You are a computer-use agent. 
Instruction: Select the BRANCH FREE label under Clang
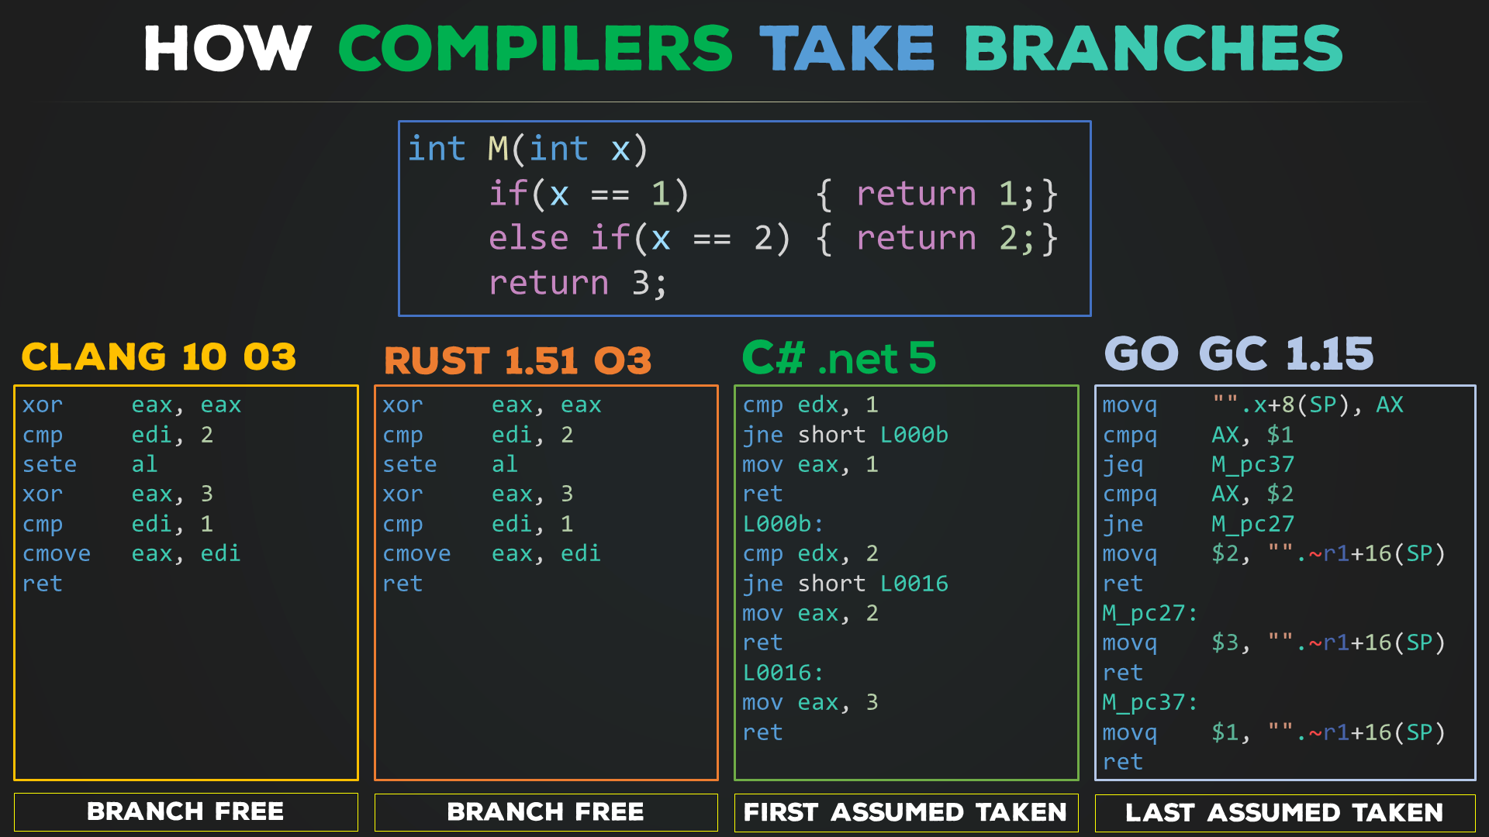188,811
